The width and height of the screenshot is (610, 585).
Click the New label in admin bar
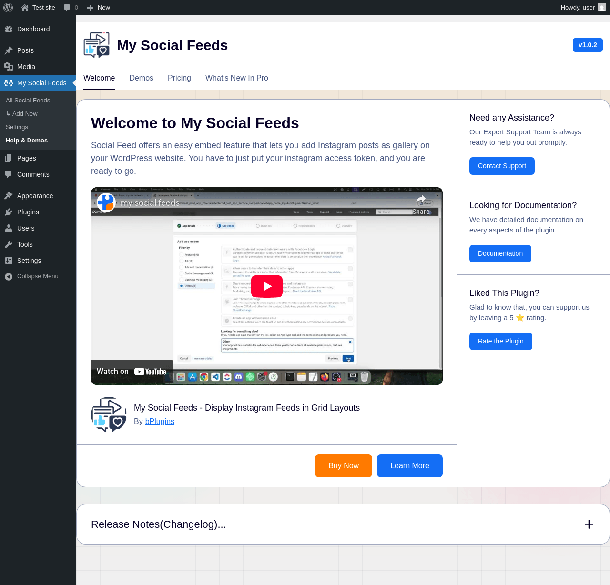tap(104, 8)
